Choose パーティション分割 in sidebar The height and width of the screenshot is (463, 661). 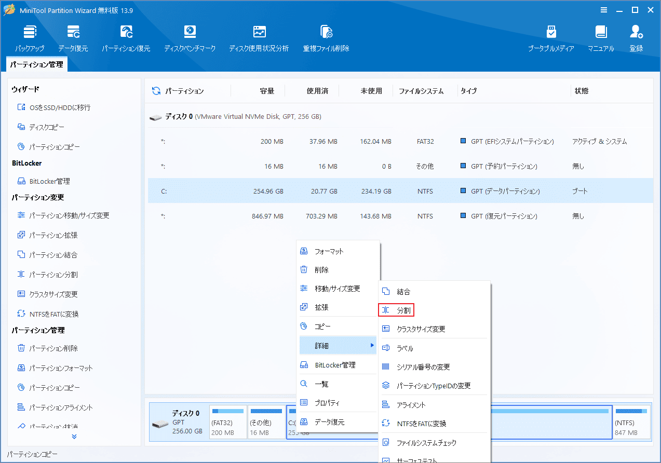[x=47, y=275]
